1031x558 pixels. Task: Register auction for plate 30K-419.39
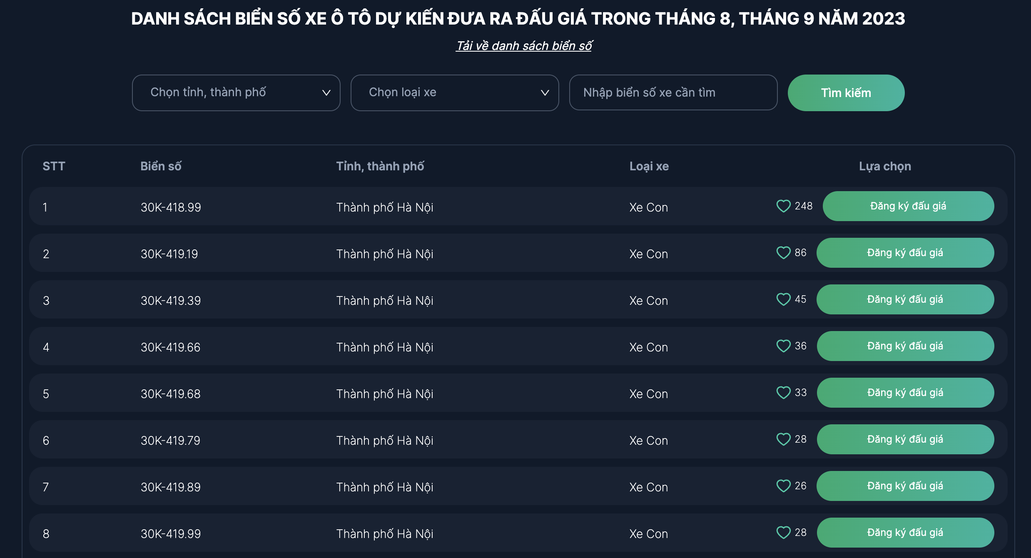pos(905,299)
